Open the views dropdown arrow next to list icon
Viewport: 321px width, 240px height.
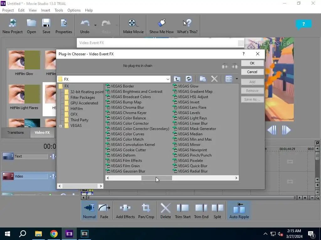pyautogui.click(x=237, y=79)
